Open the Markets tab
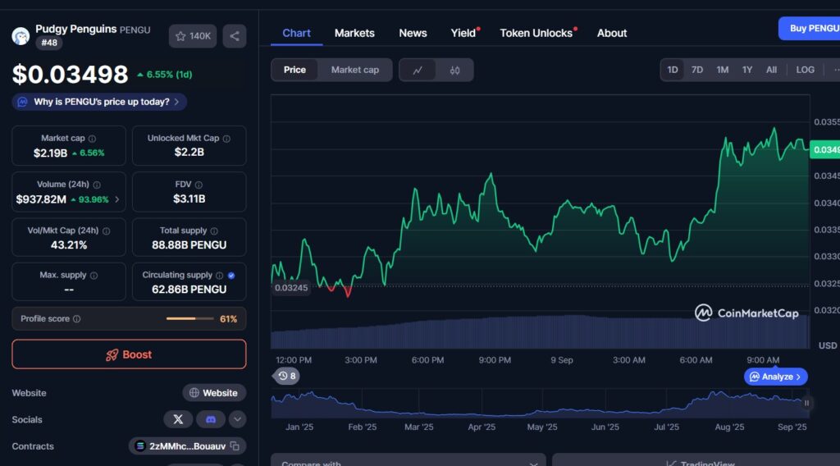840x466 pixels. pyautogui.click(x=354, y=33)
